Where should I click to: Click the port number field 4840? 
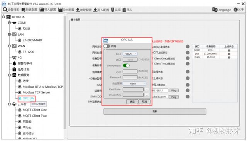click(x=130, y=59)
